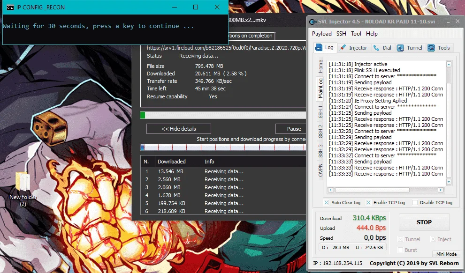Select the SSH 1 vertical tab
This screenshot has height=273, width=465.
click(x=320, y=111)
